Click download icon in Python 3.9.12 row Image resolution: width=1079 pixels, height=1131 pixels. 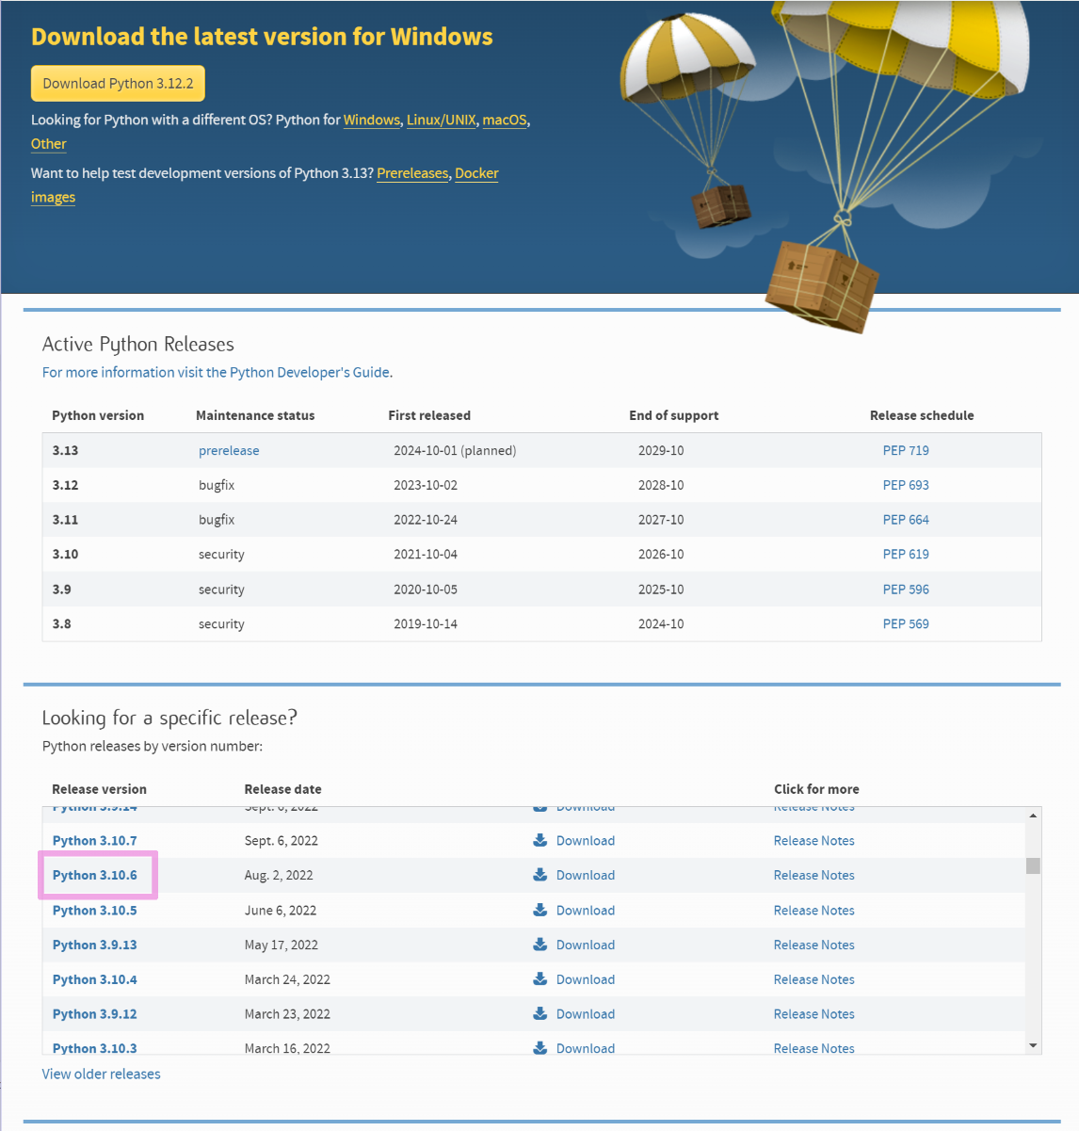pyautogui.click(x=540, y=1014)
